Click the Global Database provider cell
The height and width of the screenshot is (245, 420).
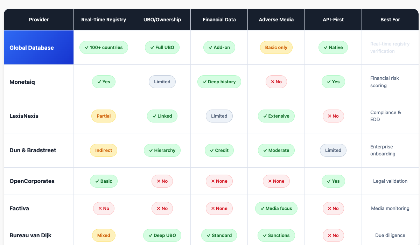coord(38,48)
